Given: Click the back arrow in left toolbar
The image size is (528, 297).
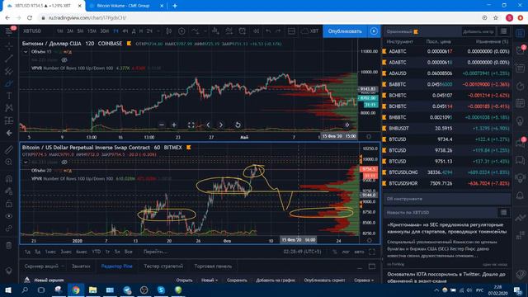Looking at the screenshot, I should pos(9,133).
